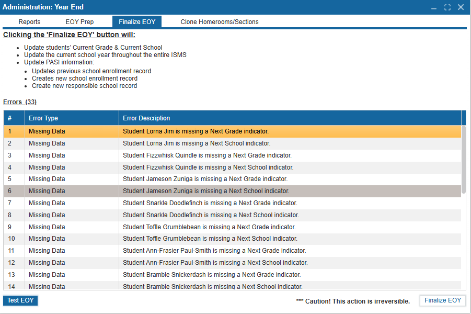This screenshot has height=314, width=471.
Task: Select row 13 Bramble Snickerdash Next Grade error
Action: (212, 275)
